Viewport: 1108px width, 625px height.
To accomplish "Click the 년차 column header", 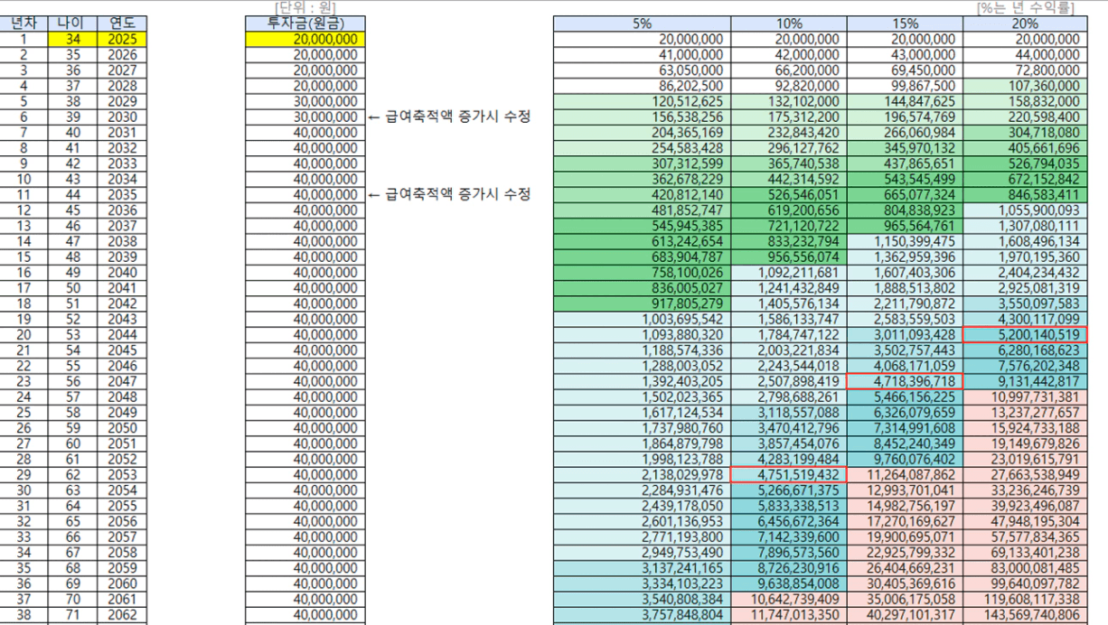I will 24,23.
